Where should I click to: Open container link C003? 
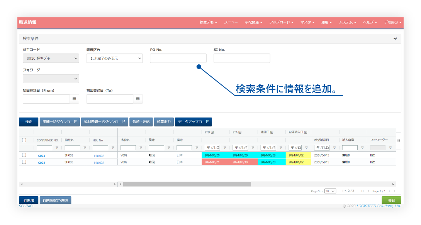click(42, 156)
